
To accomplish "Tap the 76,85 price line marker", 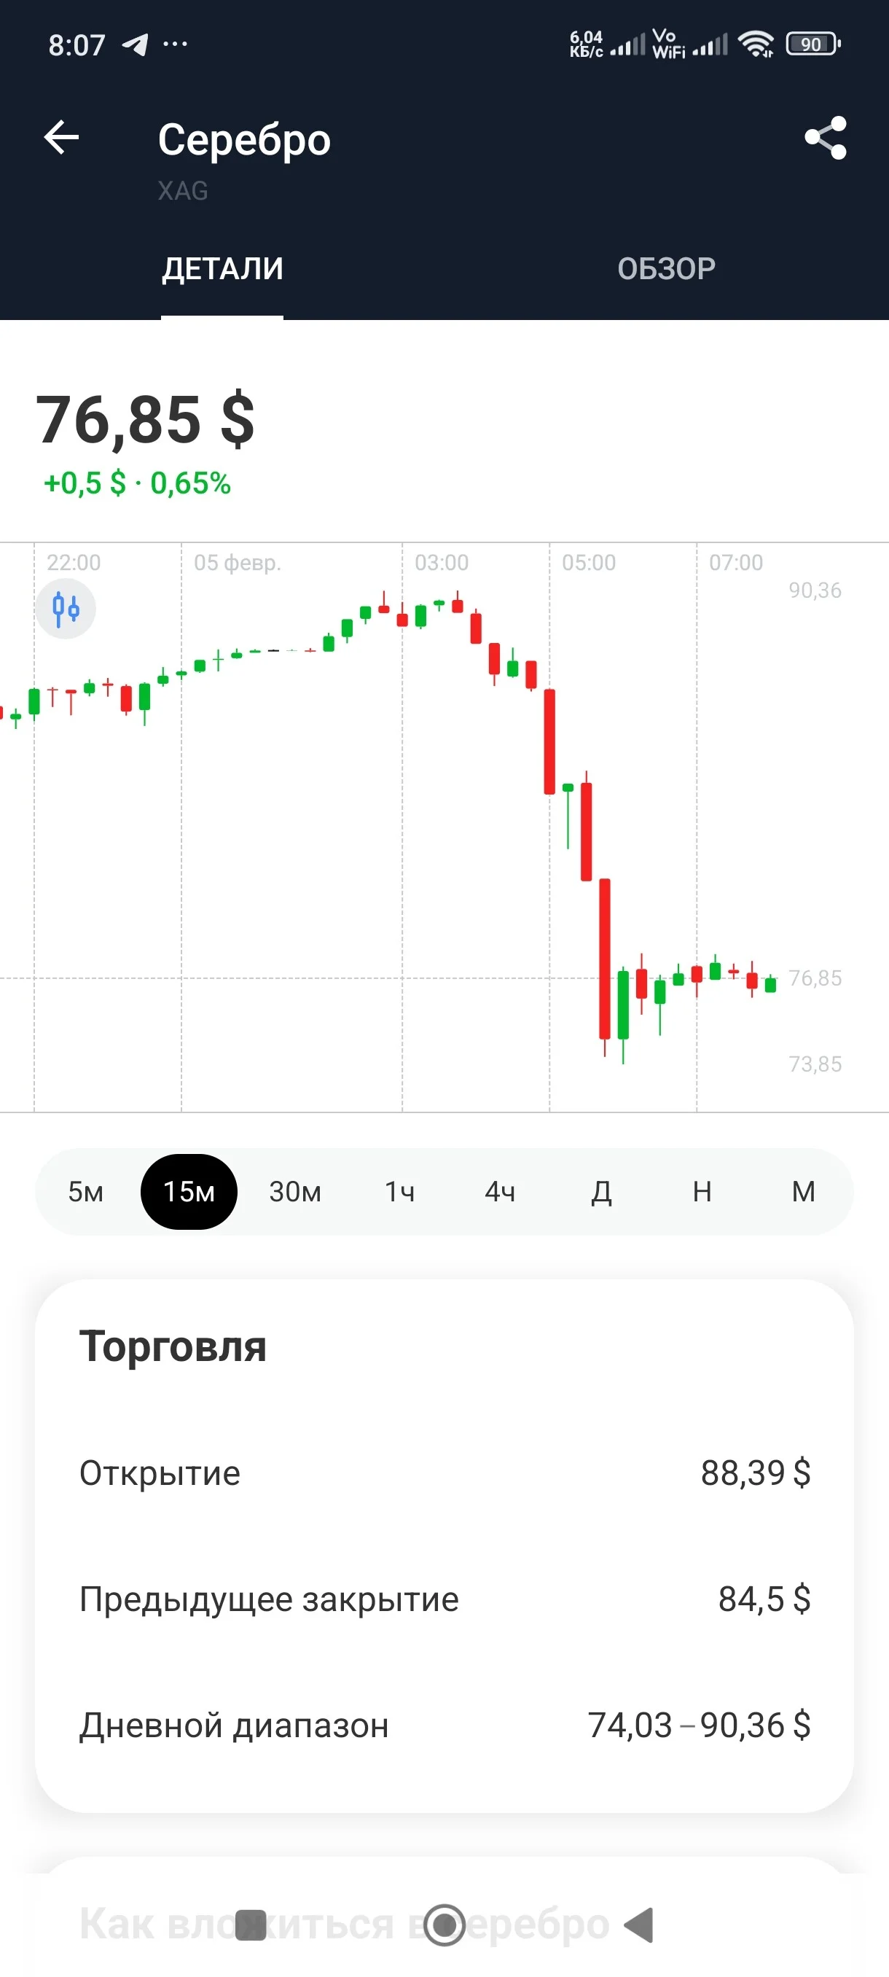I will click(x=815, y=978).
